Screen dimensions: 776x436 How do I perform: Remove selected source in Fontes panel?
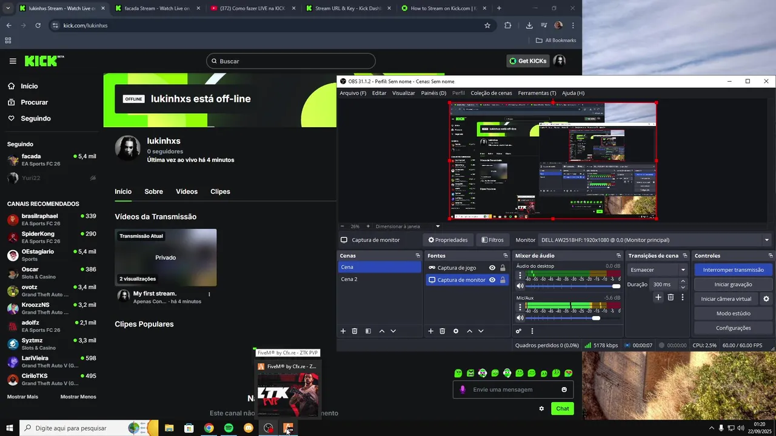click(x=443, y=331)
